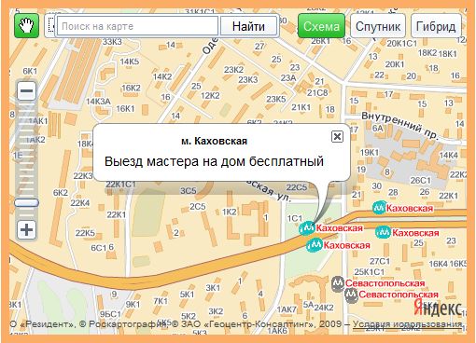This screenshot has width=476, height=343.
Task: Click building label 22К5
Action: pos(85,233)
